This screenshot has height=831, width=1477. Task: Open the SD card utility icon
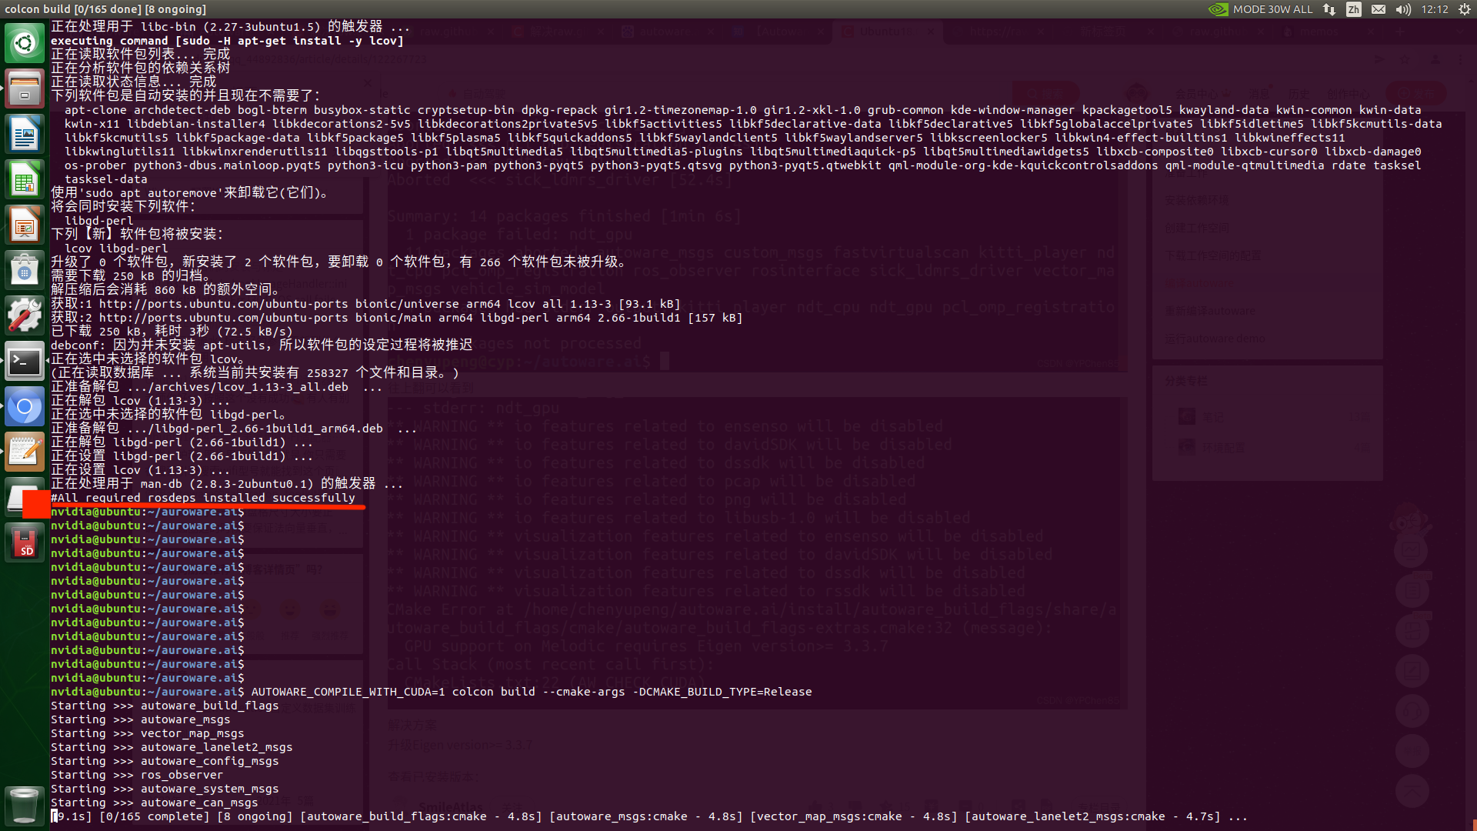[x=25, y=542]
